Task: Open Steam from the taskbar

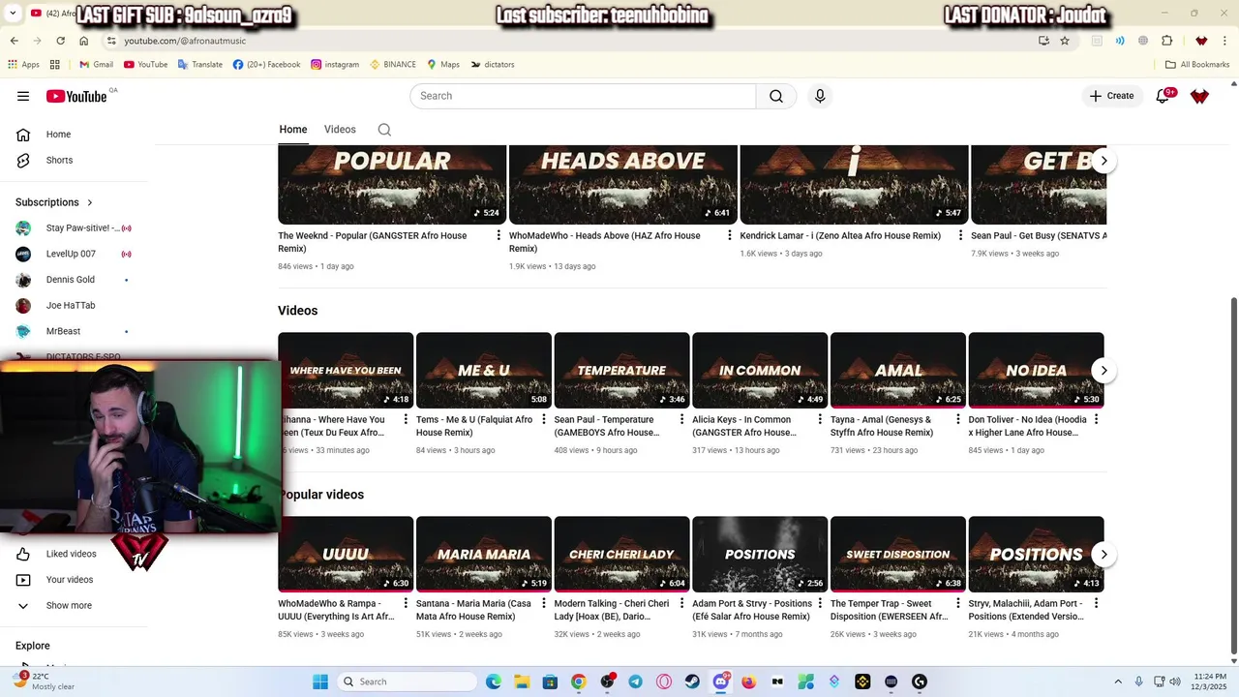Action: pos(692,682)
